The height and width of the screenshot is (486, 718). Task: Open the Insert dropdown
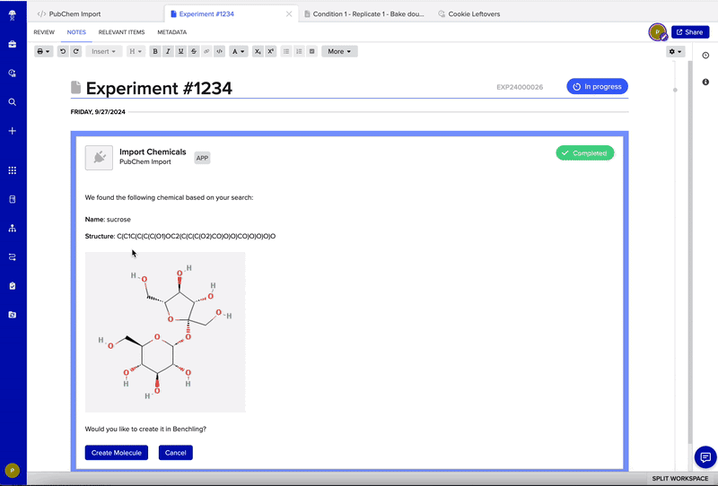(103, 51)
